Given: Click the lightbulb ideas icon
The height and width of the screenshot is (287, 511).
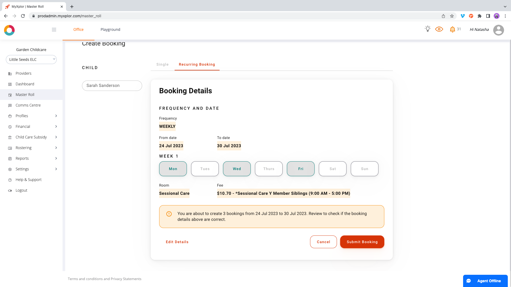Looking at the screenshot, I should [428, 29].
